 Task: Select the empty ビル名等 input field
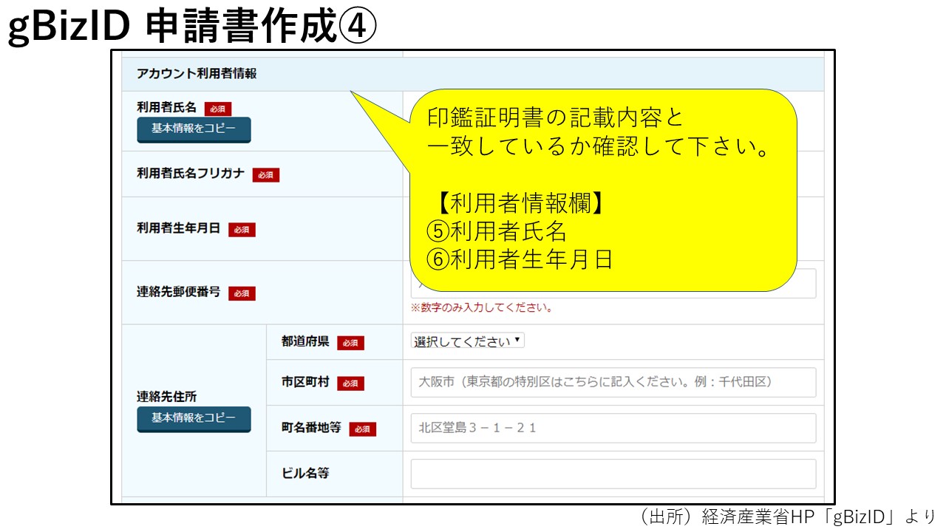[x=613, y=474]
